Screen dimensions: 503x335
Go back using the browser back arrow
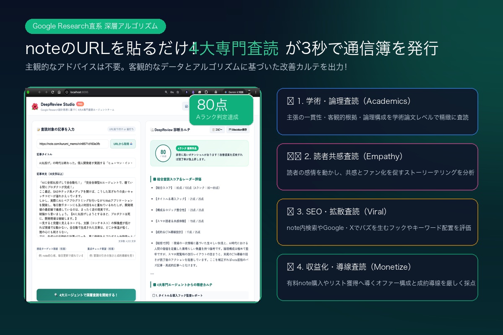[x=39, y=92]
